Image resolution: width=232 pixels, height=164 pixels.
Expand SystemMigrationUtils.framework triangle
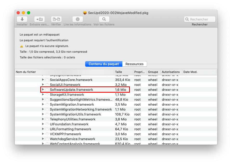(43, 114)
